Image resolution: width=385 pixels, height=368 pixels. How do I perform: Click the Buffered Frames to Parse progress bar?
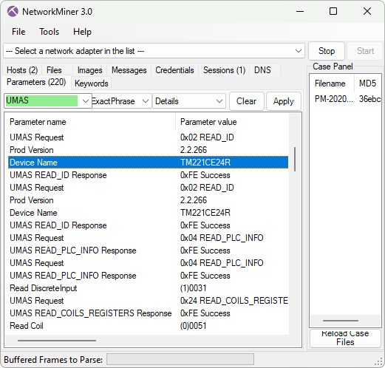coord(180,359)
